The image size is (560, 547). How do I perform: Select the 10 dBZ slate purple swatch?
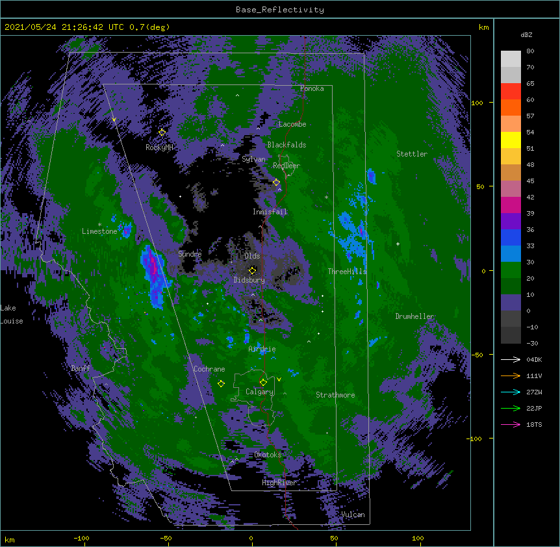click(511, 303)
